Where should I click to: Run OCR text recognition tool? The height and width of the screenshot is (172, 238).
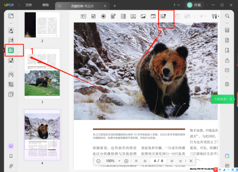(x=227, y=30)
